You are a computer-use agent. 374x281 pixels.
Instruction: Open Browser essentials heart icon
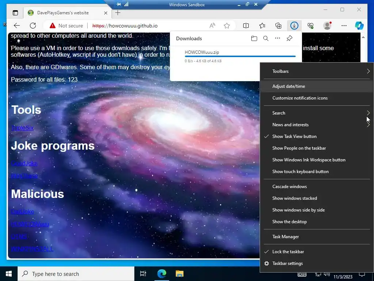pos(310,26)
